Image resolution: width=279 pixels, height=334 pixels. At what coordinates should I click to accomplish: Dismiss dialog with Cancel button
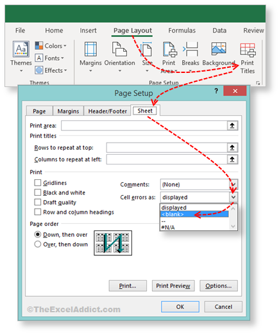tap(223, 306)
